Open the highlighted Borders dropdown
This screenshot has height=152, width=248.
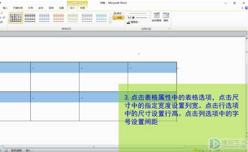click(x=118, y=18)
